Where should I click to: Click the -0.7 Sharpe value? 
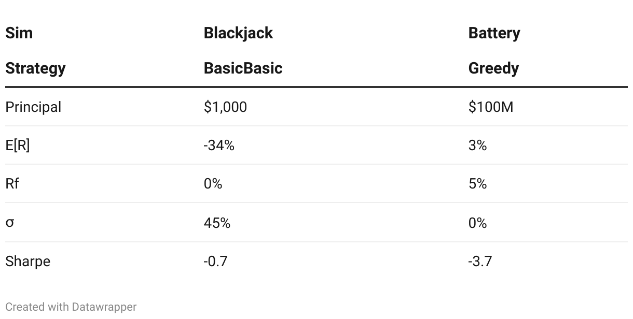pyautogui.click(x=215, y=262)
